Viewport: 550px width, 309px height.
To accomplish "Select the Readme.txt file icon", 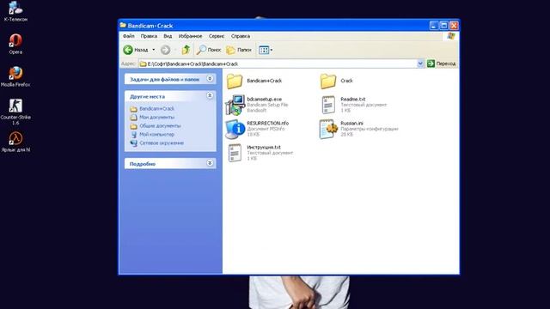I will pyautogui.click(x=328, y=105).
